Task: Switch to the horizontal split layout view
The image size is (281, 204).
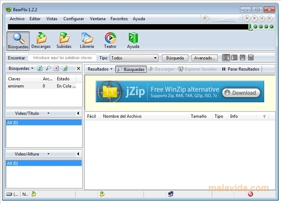Action: pos(243,58)
